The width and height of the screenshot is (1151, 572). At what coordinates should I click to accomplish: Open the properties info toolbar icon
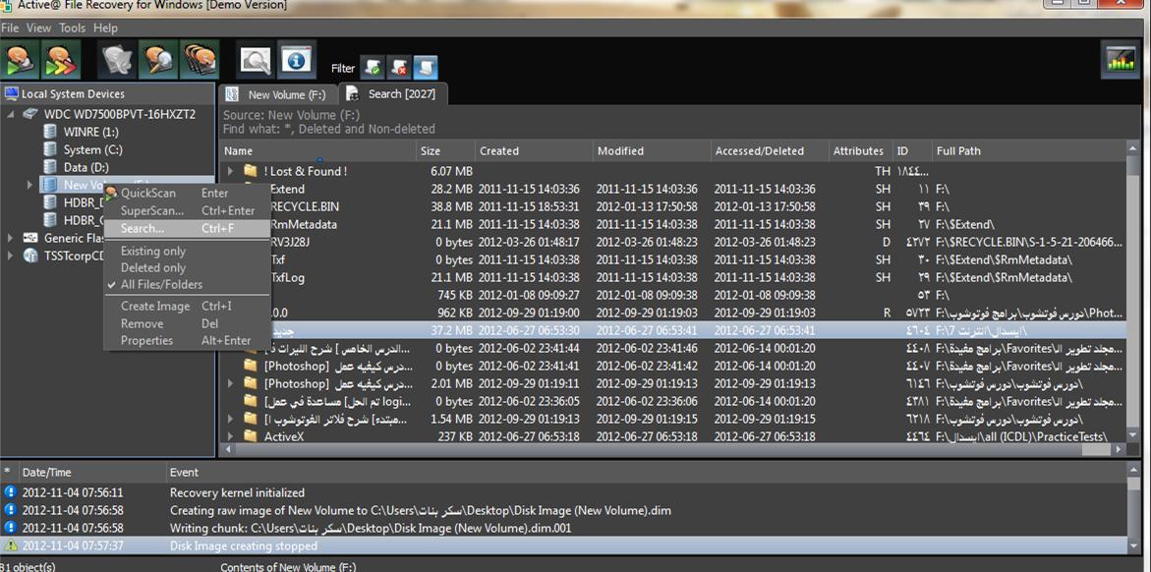point(296,61)
